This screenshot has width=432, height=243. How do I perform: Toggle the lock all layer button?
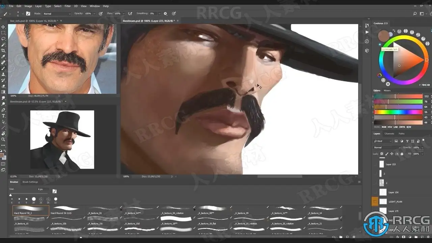tap(402, 154)
